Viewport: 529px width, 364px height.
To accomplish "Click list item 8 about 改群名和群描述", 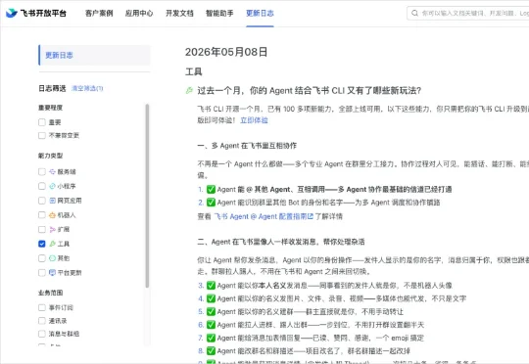I will pos(304,351).
